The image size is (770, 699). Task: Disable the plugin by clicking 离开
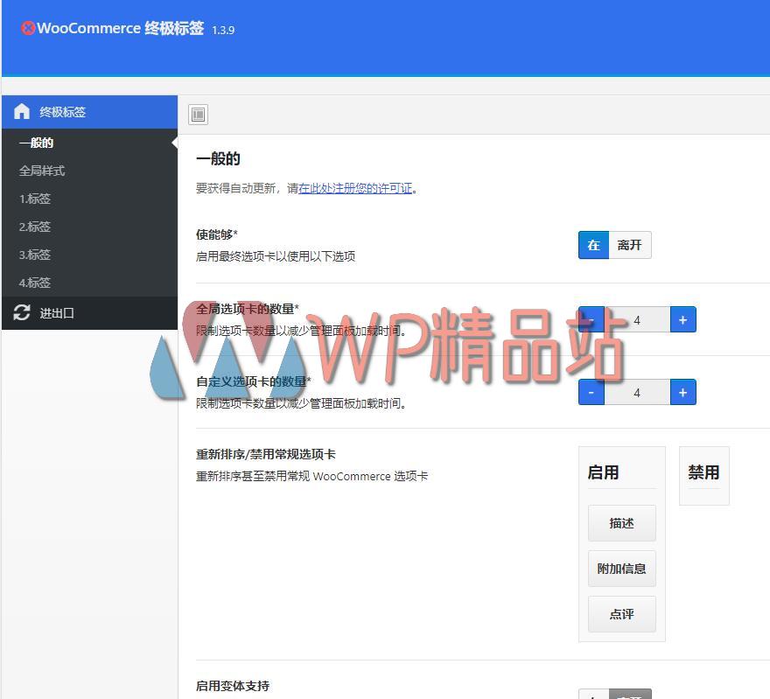point(630,245)
